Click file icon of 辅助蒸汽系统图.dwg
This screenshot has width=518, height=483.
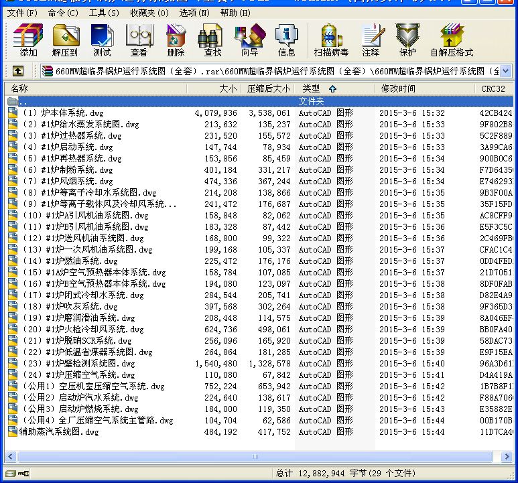pos(13,432)
